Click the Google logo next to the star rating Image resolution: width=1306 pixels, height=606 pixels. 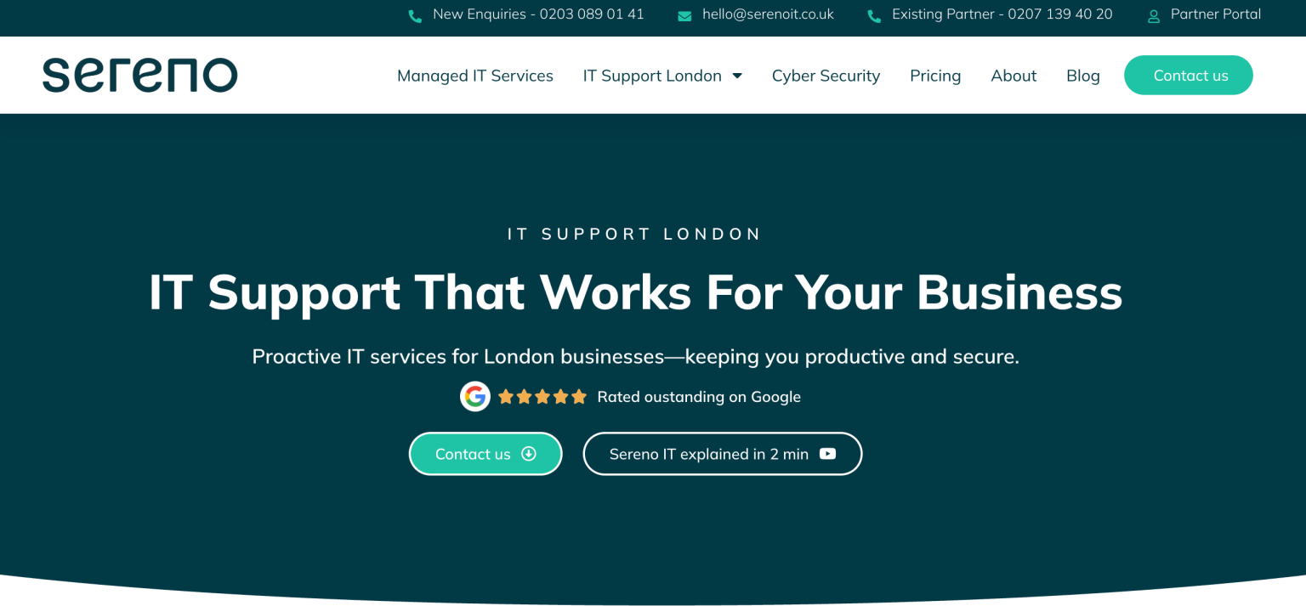475,396
